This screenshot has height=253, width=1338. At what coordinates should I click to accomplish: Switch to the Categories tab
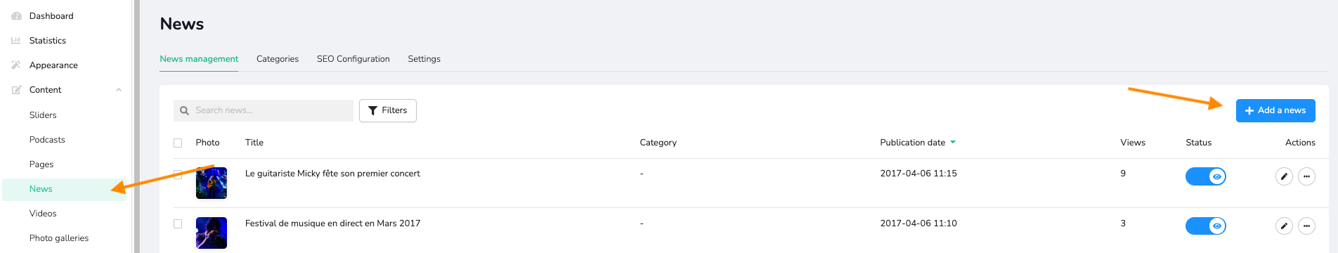[278, 59]
